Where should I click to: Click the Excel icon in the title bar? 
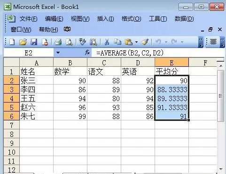[8, 7]
